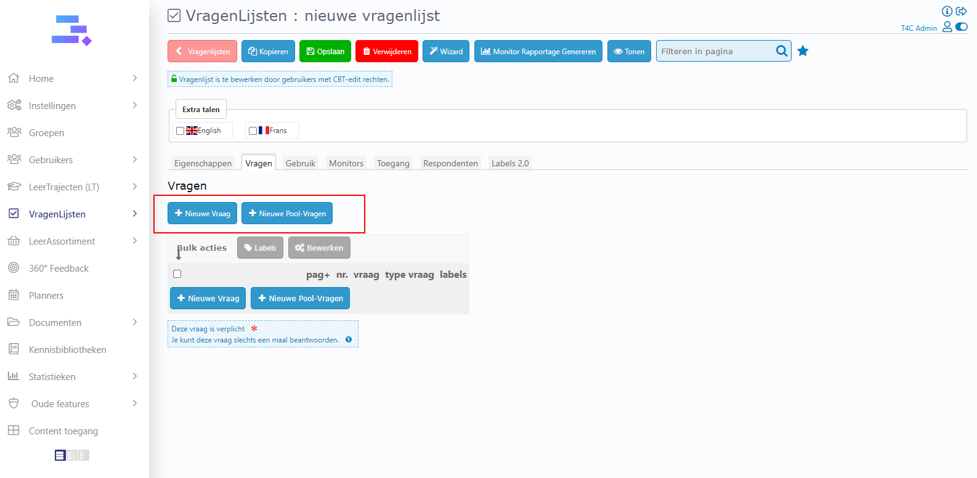
Task: Click the favorite star icon
Action: (803, 51)
